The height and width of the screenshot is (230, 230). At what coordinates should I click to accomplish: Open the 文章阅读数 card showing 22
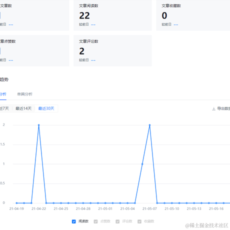(112, 15)
